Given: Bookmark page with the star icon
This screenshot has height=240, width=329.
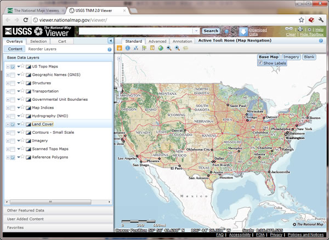Looking at the screenshot, I should (301, 20).
